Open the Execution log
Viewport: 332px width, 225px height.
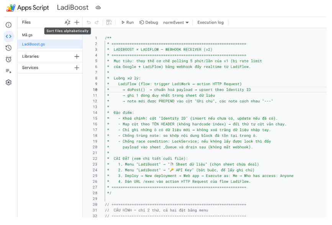tap(211, 23)
